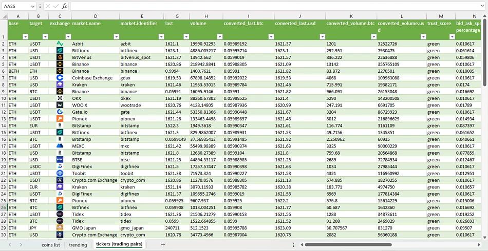488x251 pixels.
Task: Switch to the trending sheet tab
Action: pos(78,245)
